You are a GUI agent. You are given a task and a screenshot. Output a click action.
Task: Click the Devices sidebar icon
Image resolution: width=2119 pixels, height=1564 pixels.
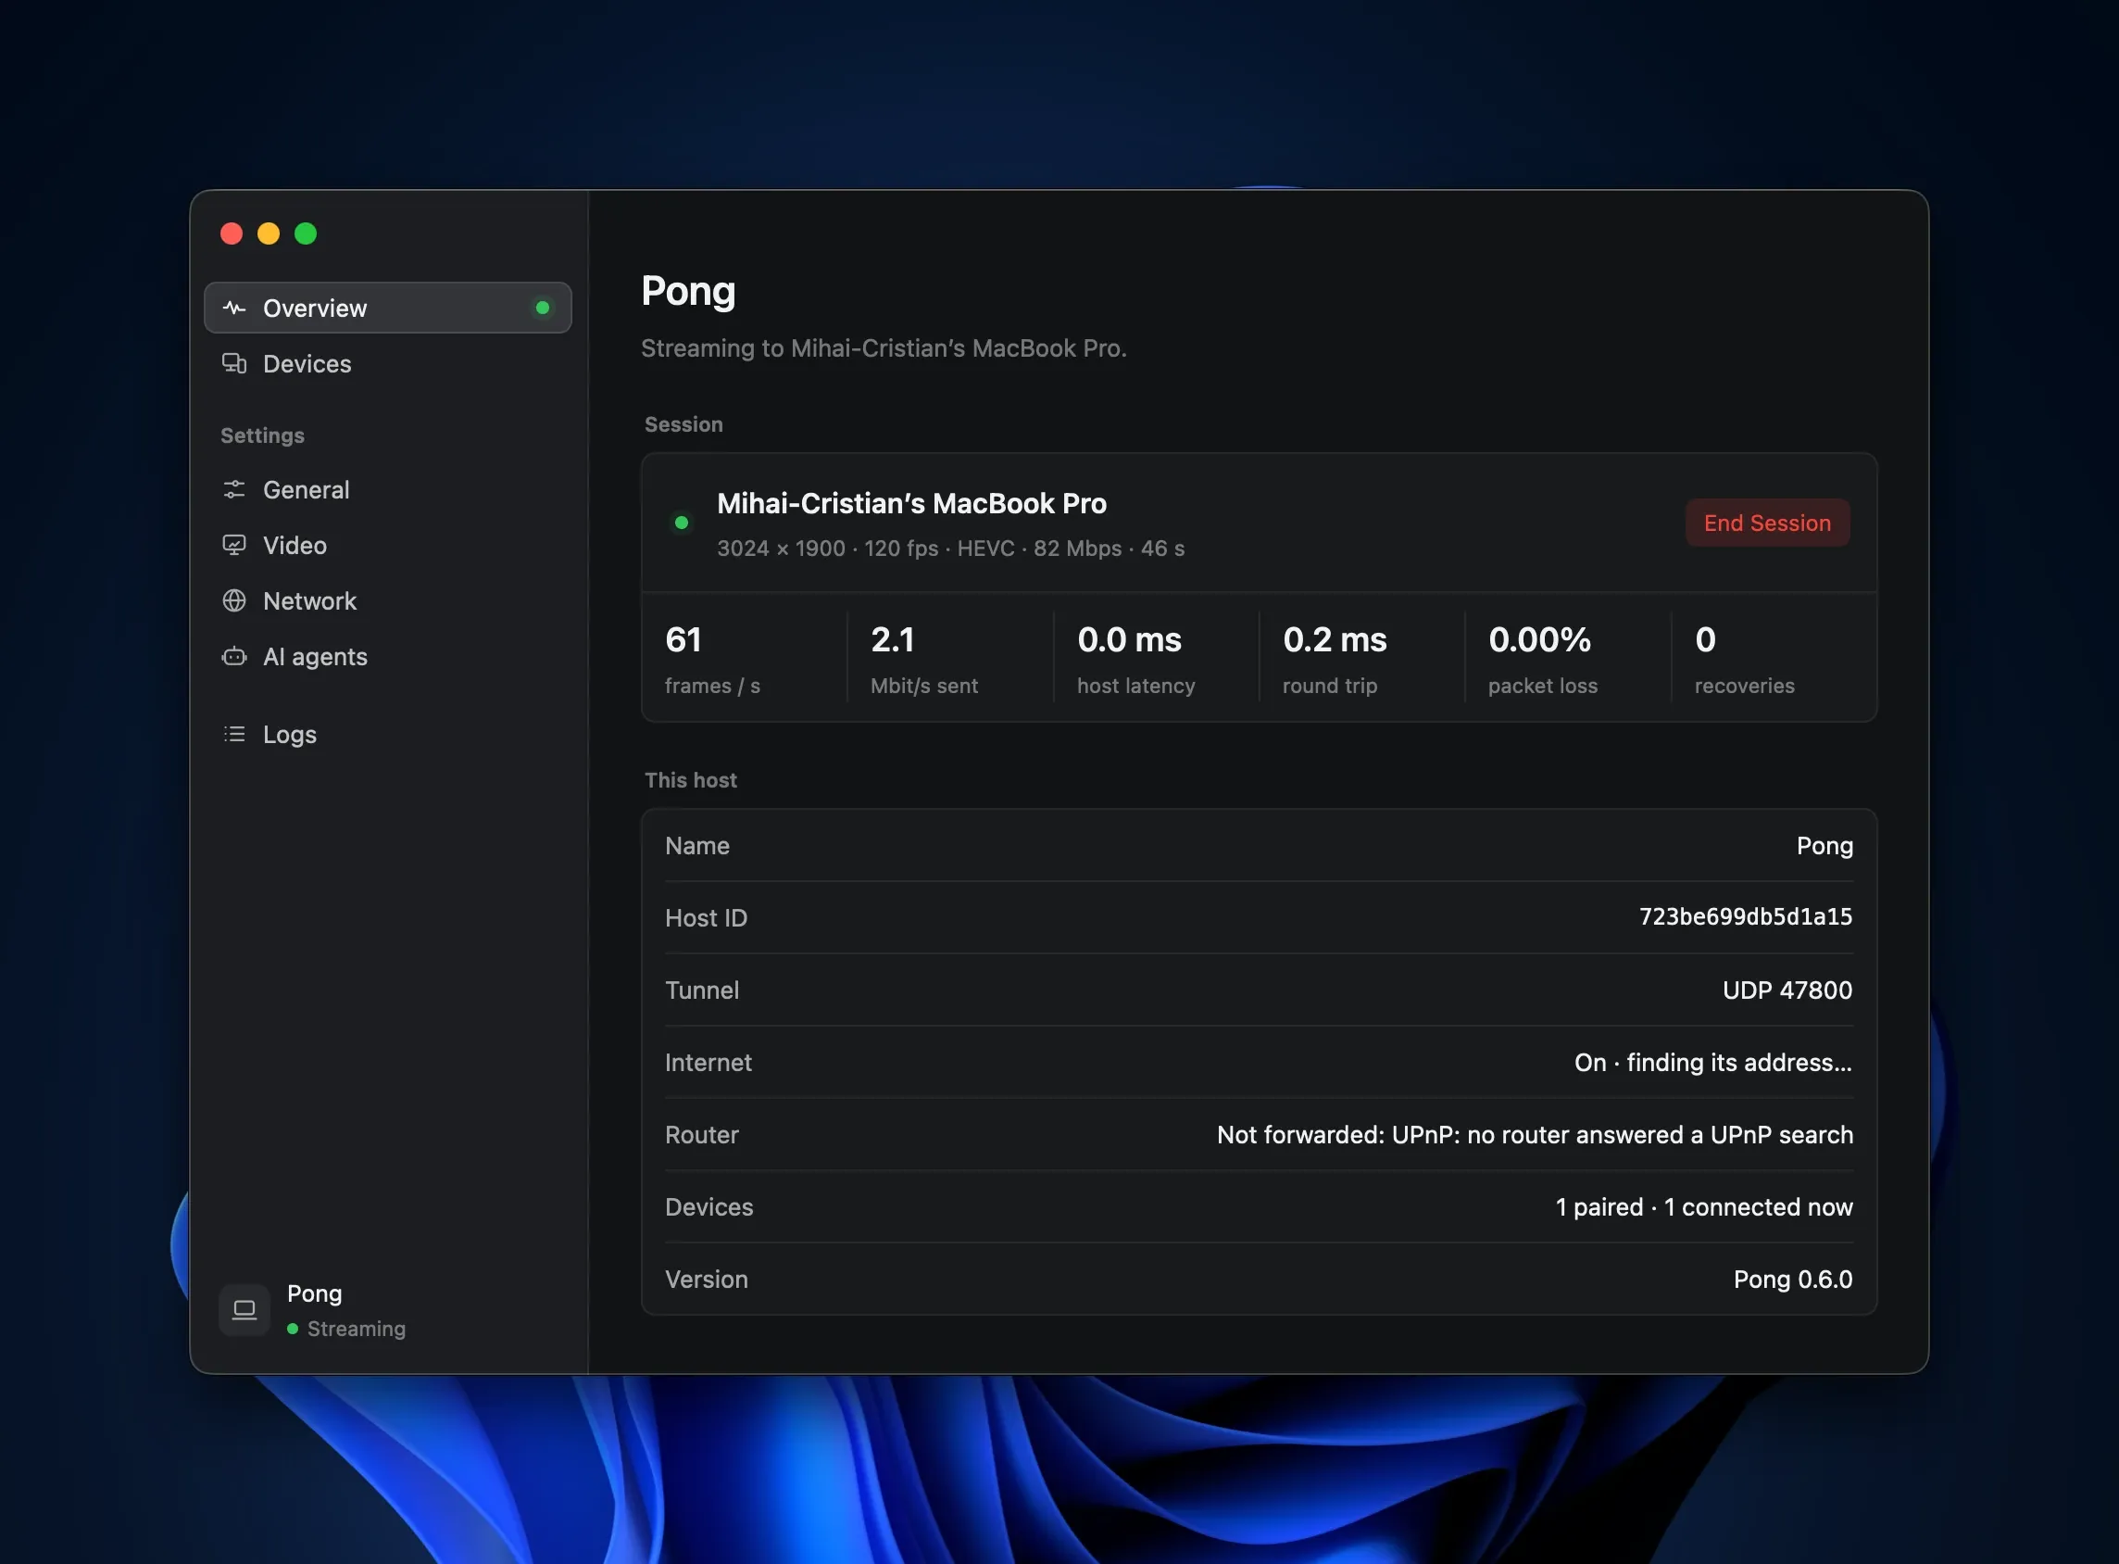[x=233, y=363]
